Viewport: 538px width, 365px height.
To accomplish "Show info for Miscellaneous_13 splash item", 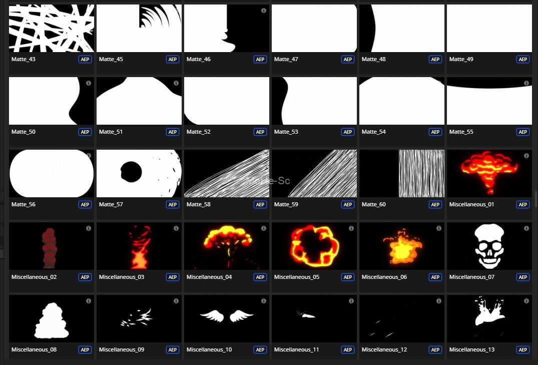I will [x=526, y=301].
